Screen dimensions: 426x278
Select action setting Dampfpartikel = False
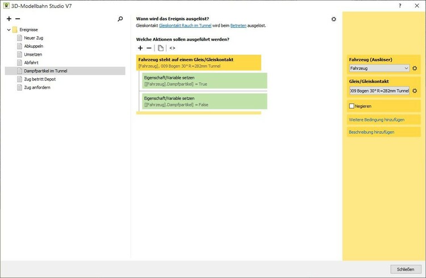pos(204,101)
